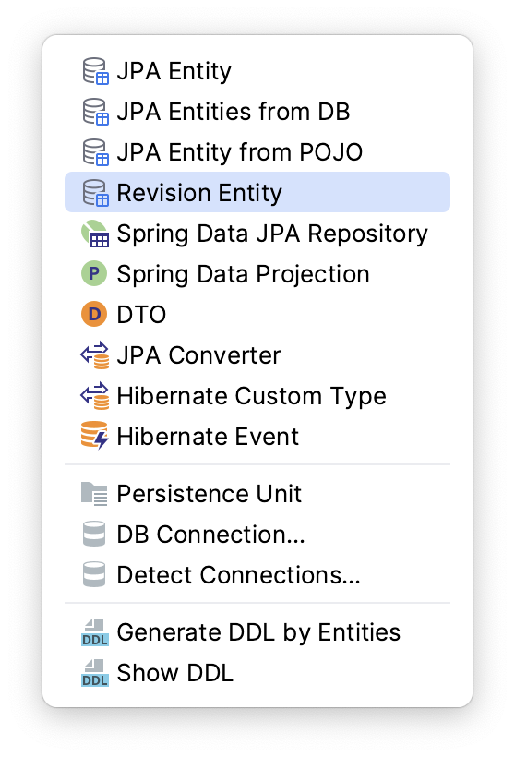This screenshot has width=515, height=757.
Task: Click the green P projection icon
Action: click(x=94, y=274)
